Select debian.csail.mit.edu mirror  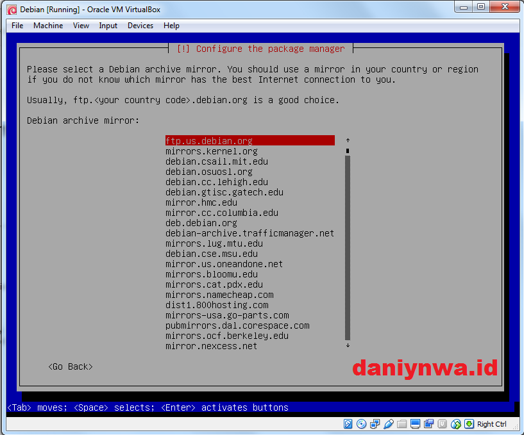click(x=217, y=161)
